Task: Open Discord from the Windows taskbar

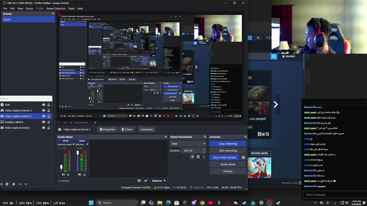Action: click(x=194, y=203)
